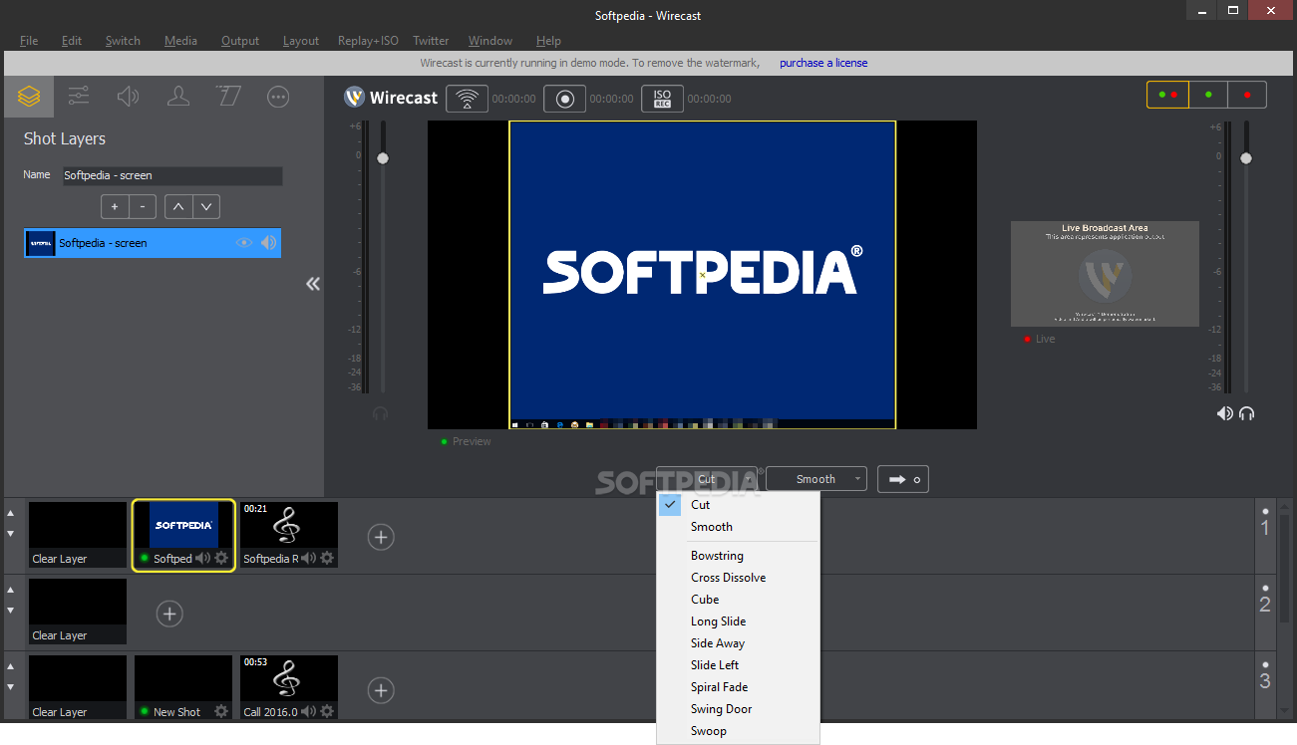Click the Go arrow transition button
This screenshot has width=1297, height=745.
(x=904, y=479)
